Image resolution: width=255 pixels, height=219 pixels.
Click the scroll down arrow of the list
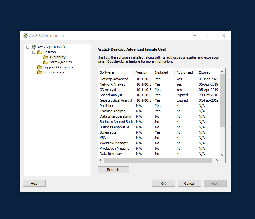pyautogui.click(x=222, y=155)
